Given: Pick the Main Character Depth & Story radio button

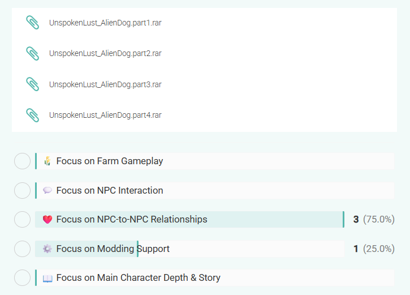Looking at the screenshot, I should pos(22,278).
